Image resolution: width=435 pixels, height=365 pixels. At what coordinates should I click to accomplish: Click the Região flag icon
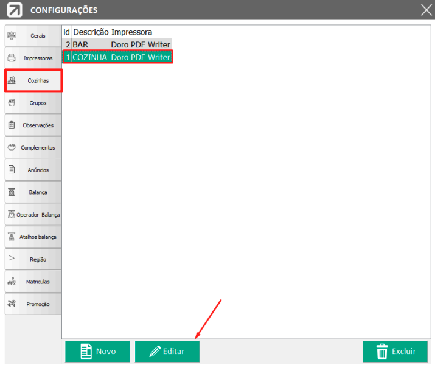pyautogui.click(x=12, y=259)
